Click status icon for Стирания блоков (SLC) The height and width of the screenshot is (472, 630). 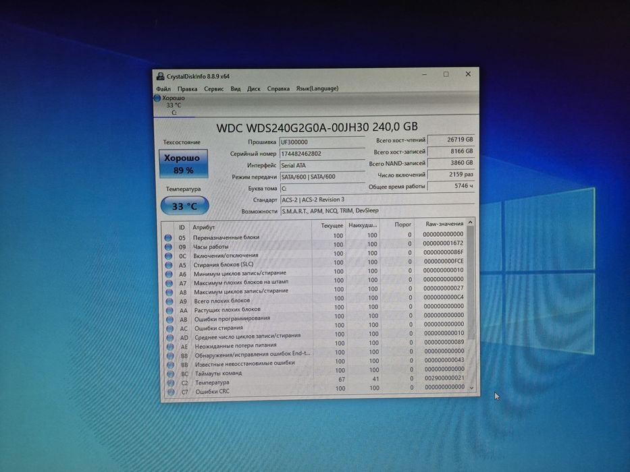(169, 265)
